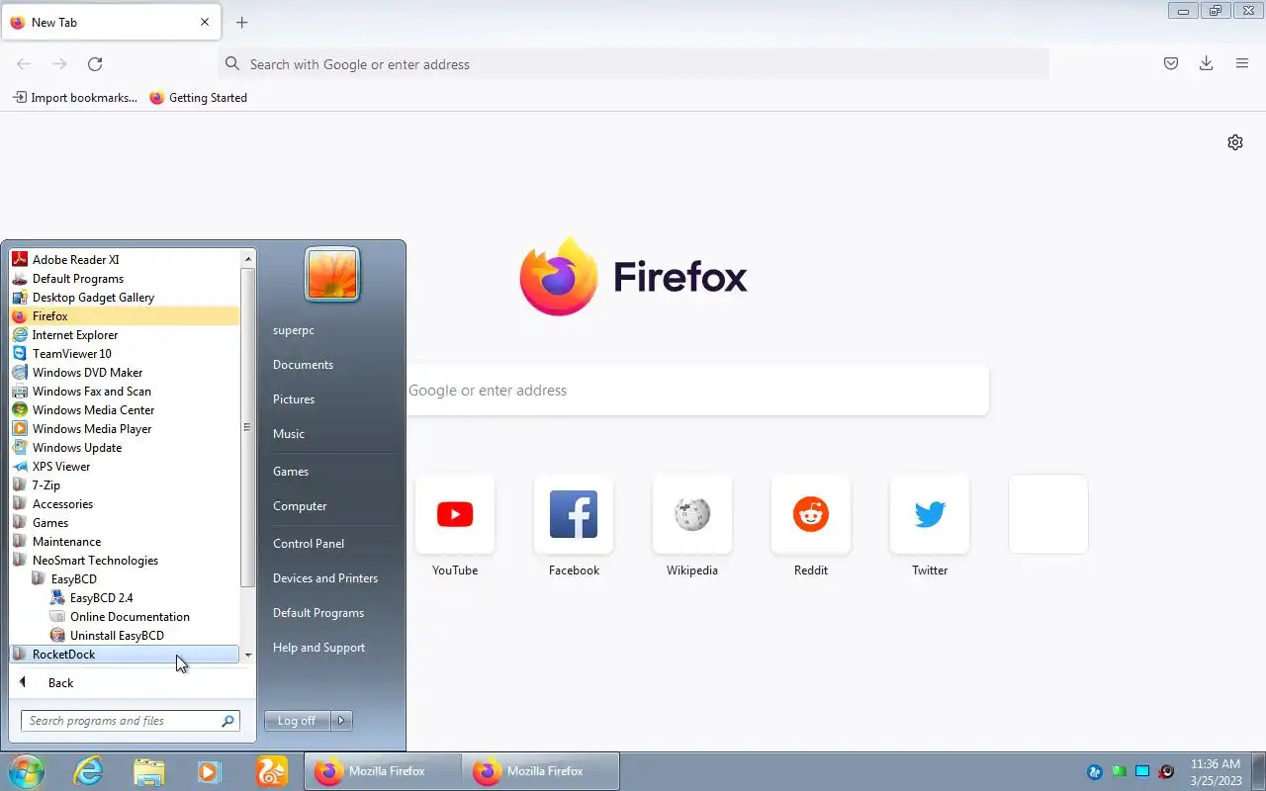1266x791 pixels.
Task: Open new tab personalize settings gear
Action: pos(1235,142)
